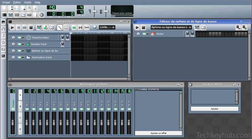
Task: Add steps in the rhythm editor
Action: (244, 28)
